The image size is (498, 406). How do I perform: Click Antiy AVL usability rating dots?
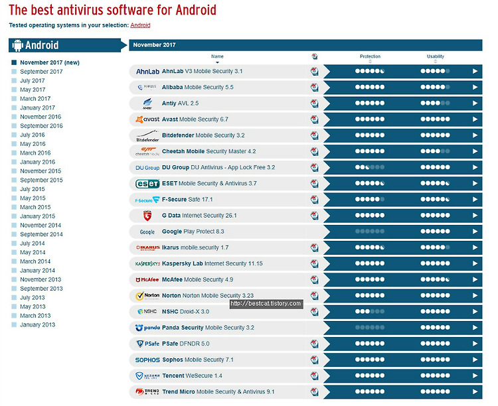[x=435, y=103]
